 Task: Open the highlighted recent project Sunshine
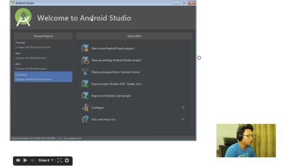point(43,77)
